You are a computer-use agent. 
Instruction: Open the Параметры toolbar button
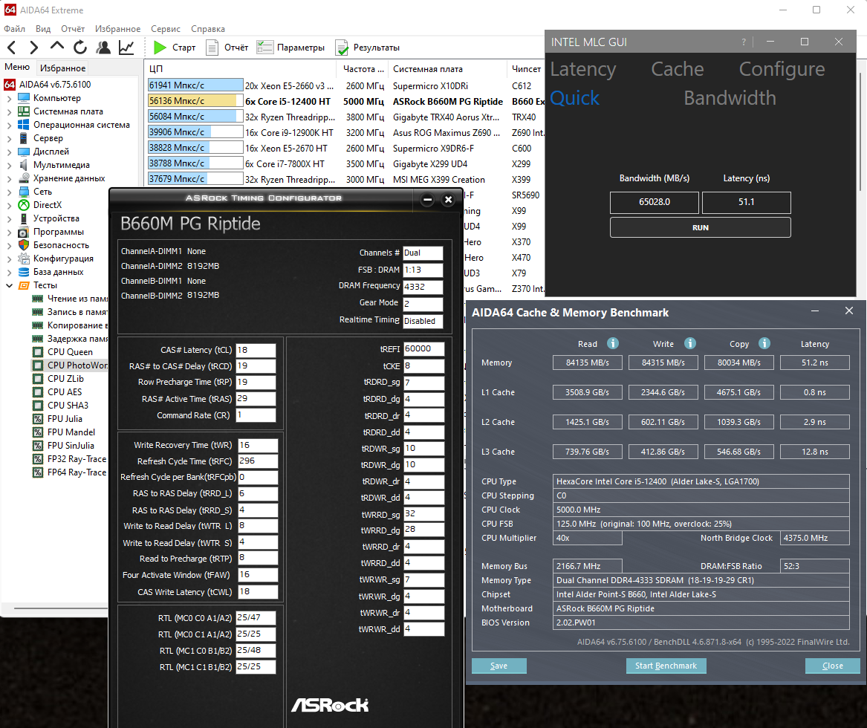(290, 48)
